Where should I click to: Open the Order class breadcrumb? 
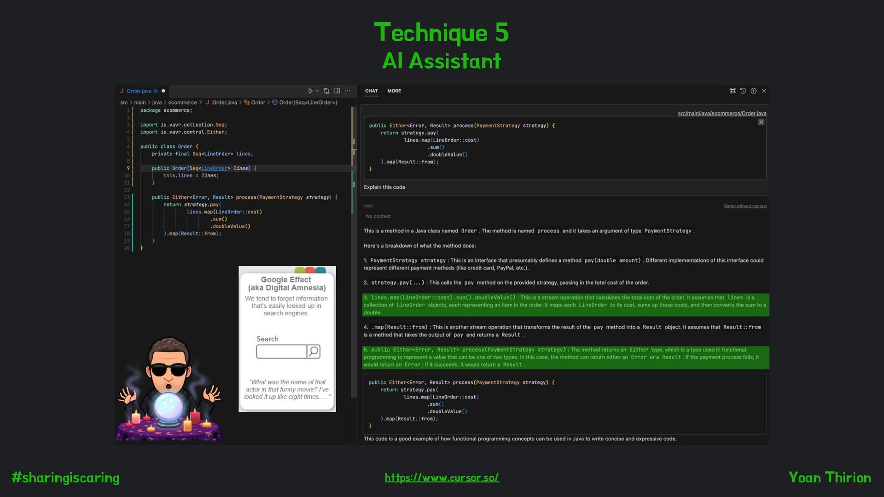coord(258,103)
